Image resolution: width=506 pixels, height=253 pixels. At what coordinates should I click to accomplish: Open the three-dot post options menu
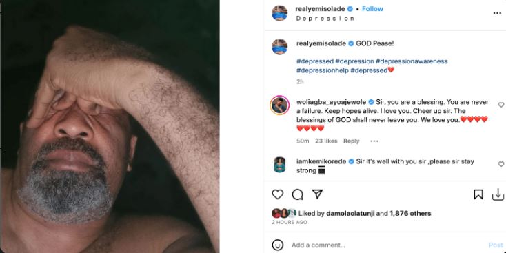[497, 13]
